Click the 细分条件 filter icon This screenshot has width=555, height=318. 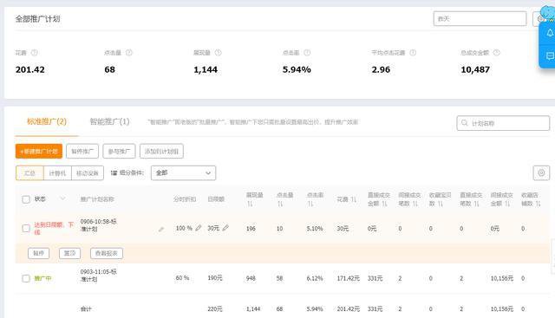click(114, 173)
